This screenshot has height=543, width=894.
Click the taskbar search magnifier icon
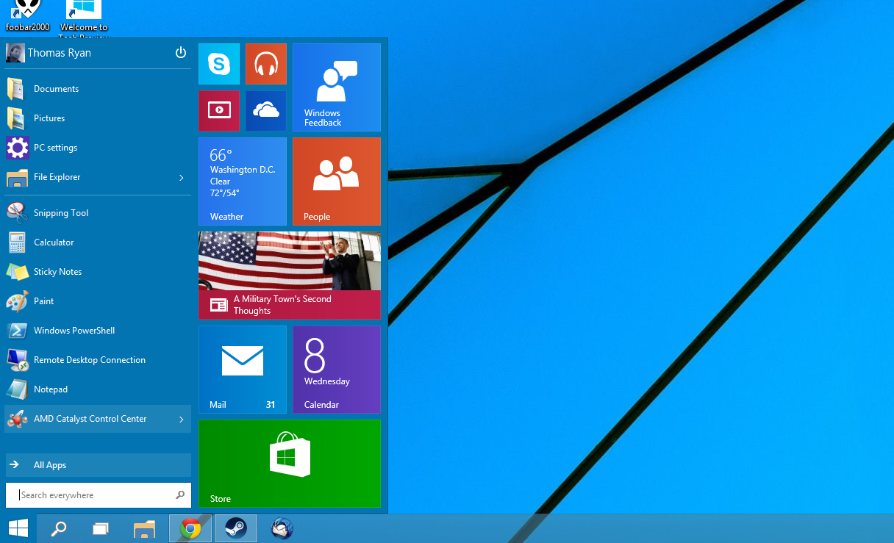(x=58, y=528)
